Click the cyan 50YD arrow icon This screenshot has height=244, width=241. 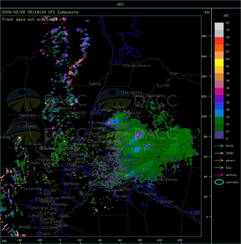coord(219,146)
